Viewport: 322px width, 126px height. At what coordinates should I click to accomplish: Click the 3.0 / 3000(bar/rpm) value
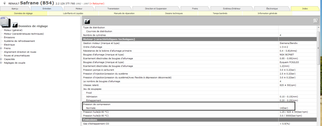tap(291, 116)
